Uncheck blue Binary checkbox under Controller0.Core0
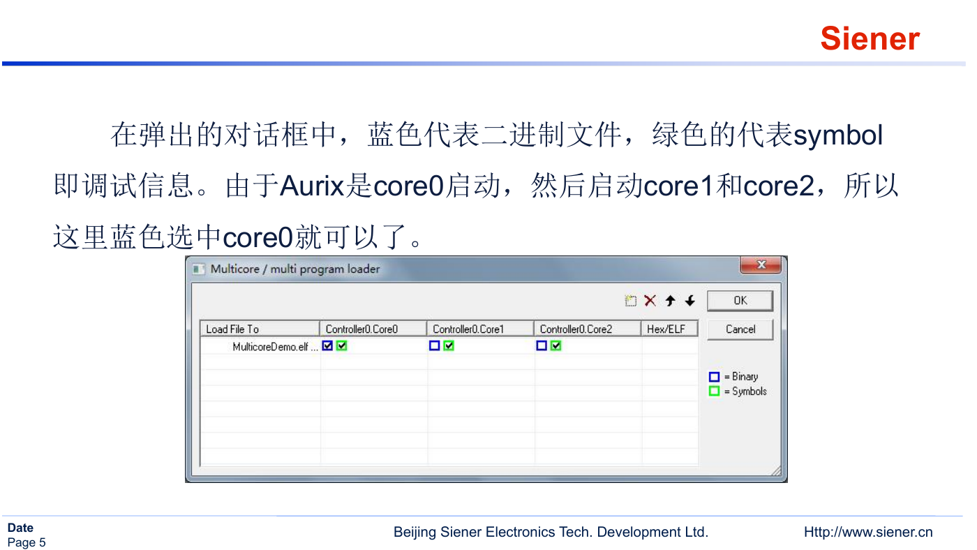 click(328, 345)
